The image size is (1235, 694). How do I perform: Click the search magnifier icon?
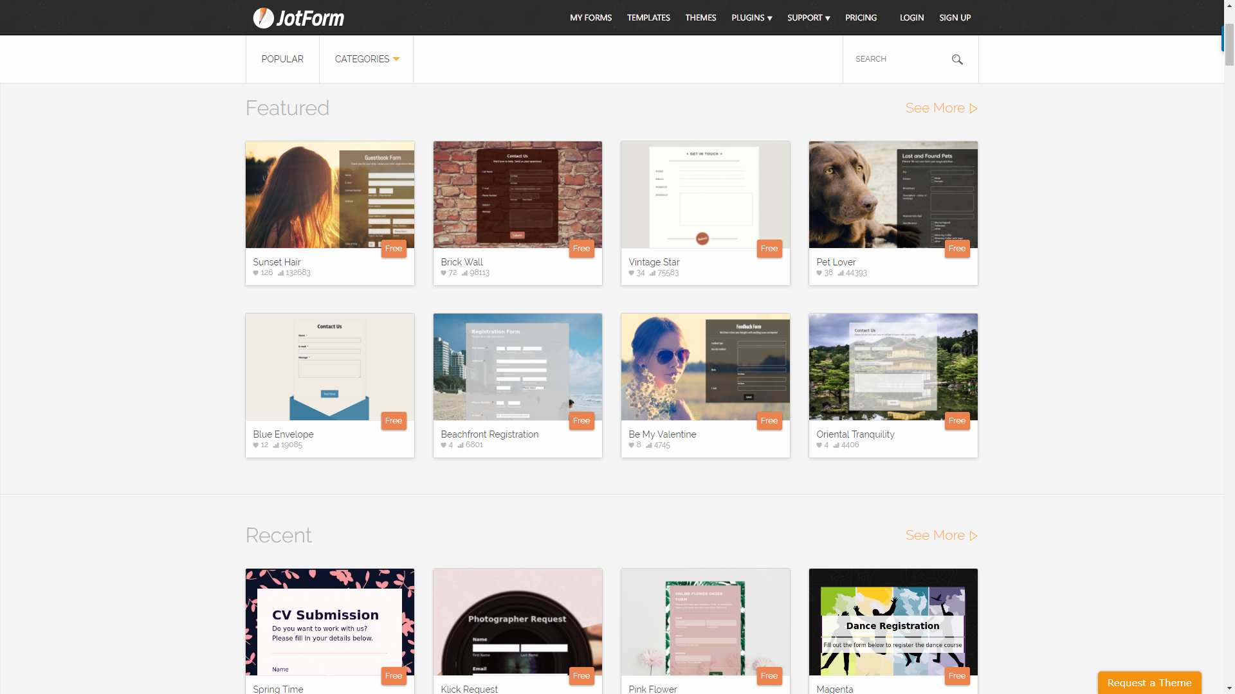point(957,59)
